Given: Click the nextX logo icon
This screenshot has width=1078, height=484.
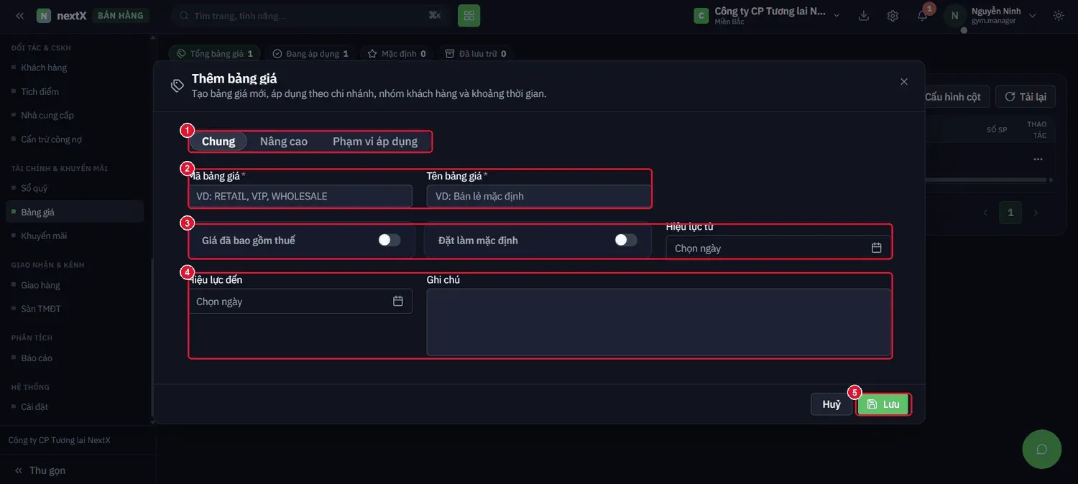Looking at the screenshot, I should click(x=44, y=15).
